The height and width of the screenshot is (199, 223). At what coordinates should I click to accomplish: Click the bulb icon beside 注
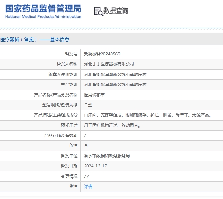coord(71,186)
